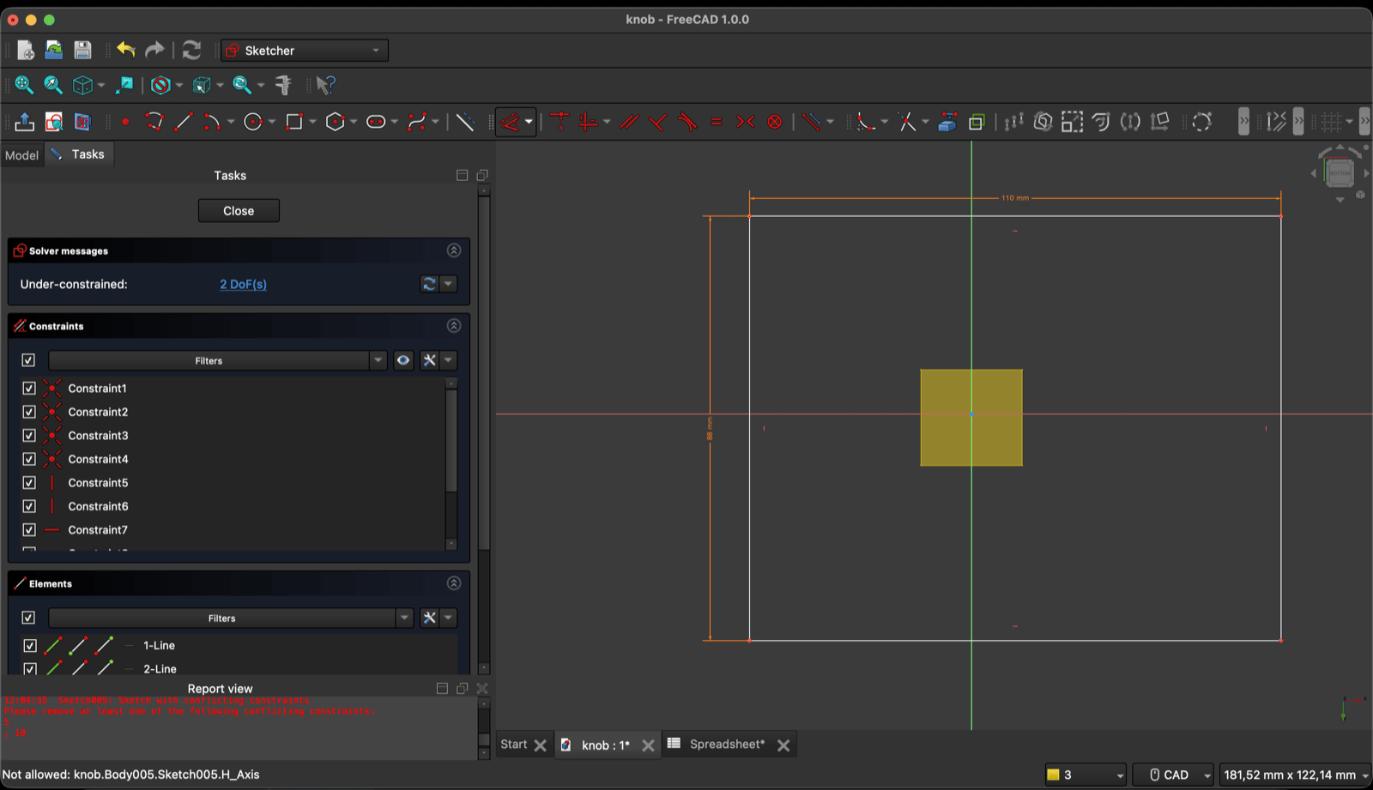Redo the last undone action

154,50
